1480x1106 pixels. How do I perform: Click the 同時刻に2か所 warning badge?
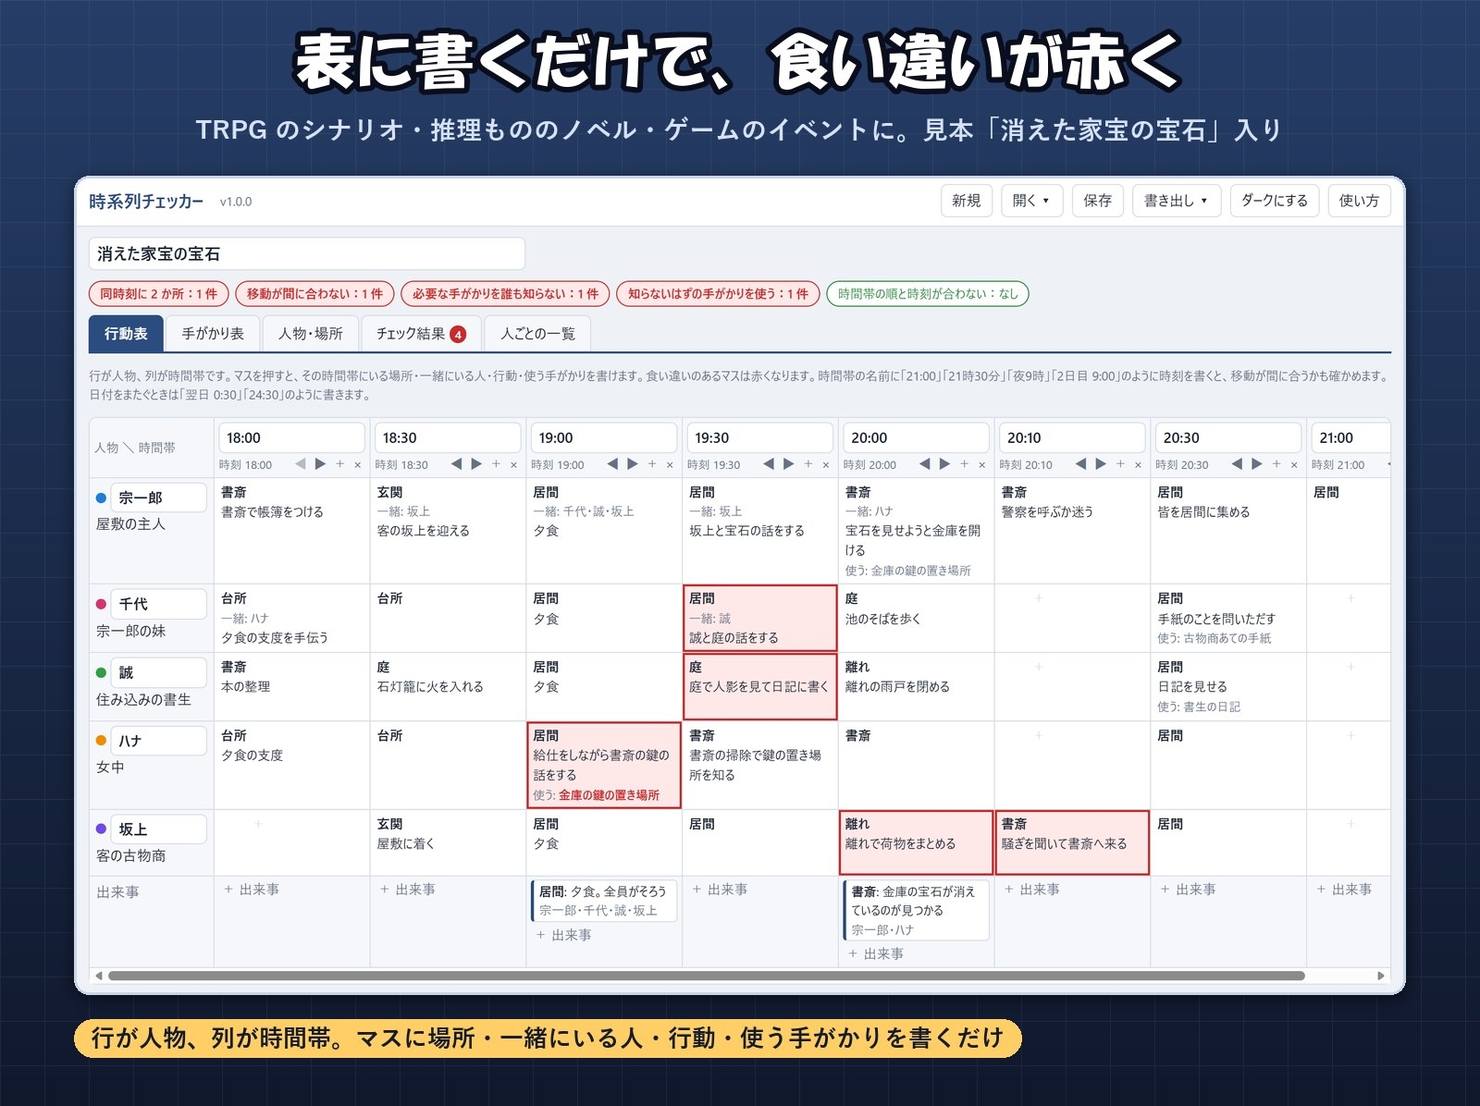pyautogui.click(x=159, y=294)
